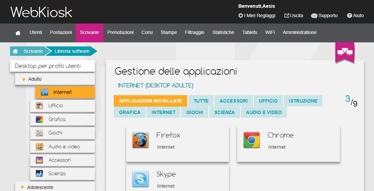Select Accessori in the sidebar tree
The height and width of the screenshot is (191, 374).
tap(63, 160)
